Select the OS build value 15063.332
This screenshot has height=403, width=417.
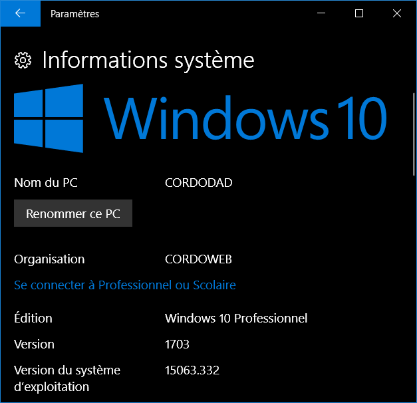192,370
